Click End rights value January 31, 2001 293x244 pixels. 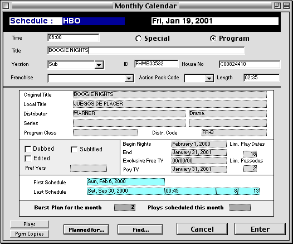(199, 152)
